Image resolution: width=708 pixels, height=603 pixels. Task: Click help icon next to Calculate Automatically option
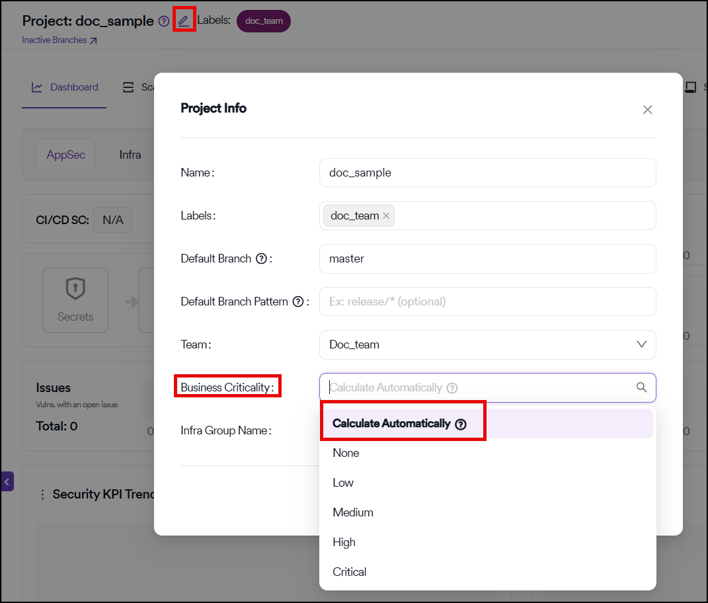tap(461, 424)
